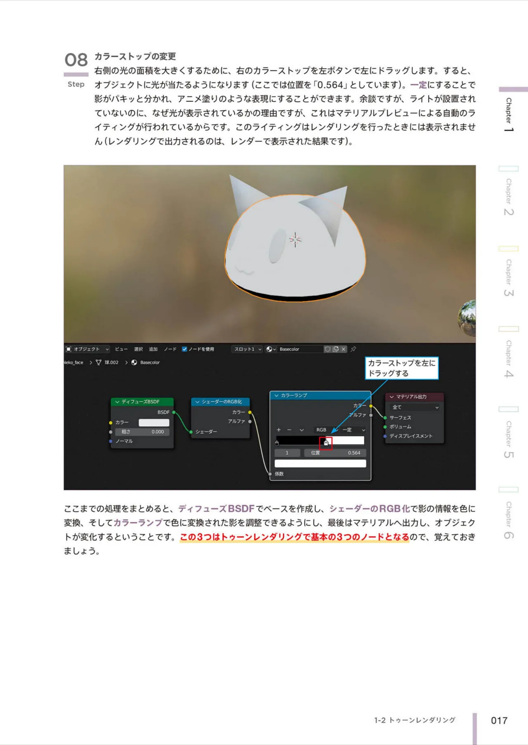This screenshot has height=745, width=528.
Task: Collapse the カラーランプ node
Action: (276, 395)
